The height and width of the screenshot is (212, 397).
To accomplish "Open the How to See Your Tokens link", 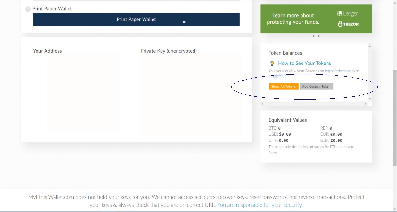I will 304,63.
